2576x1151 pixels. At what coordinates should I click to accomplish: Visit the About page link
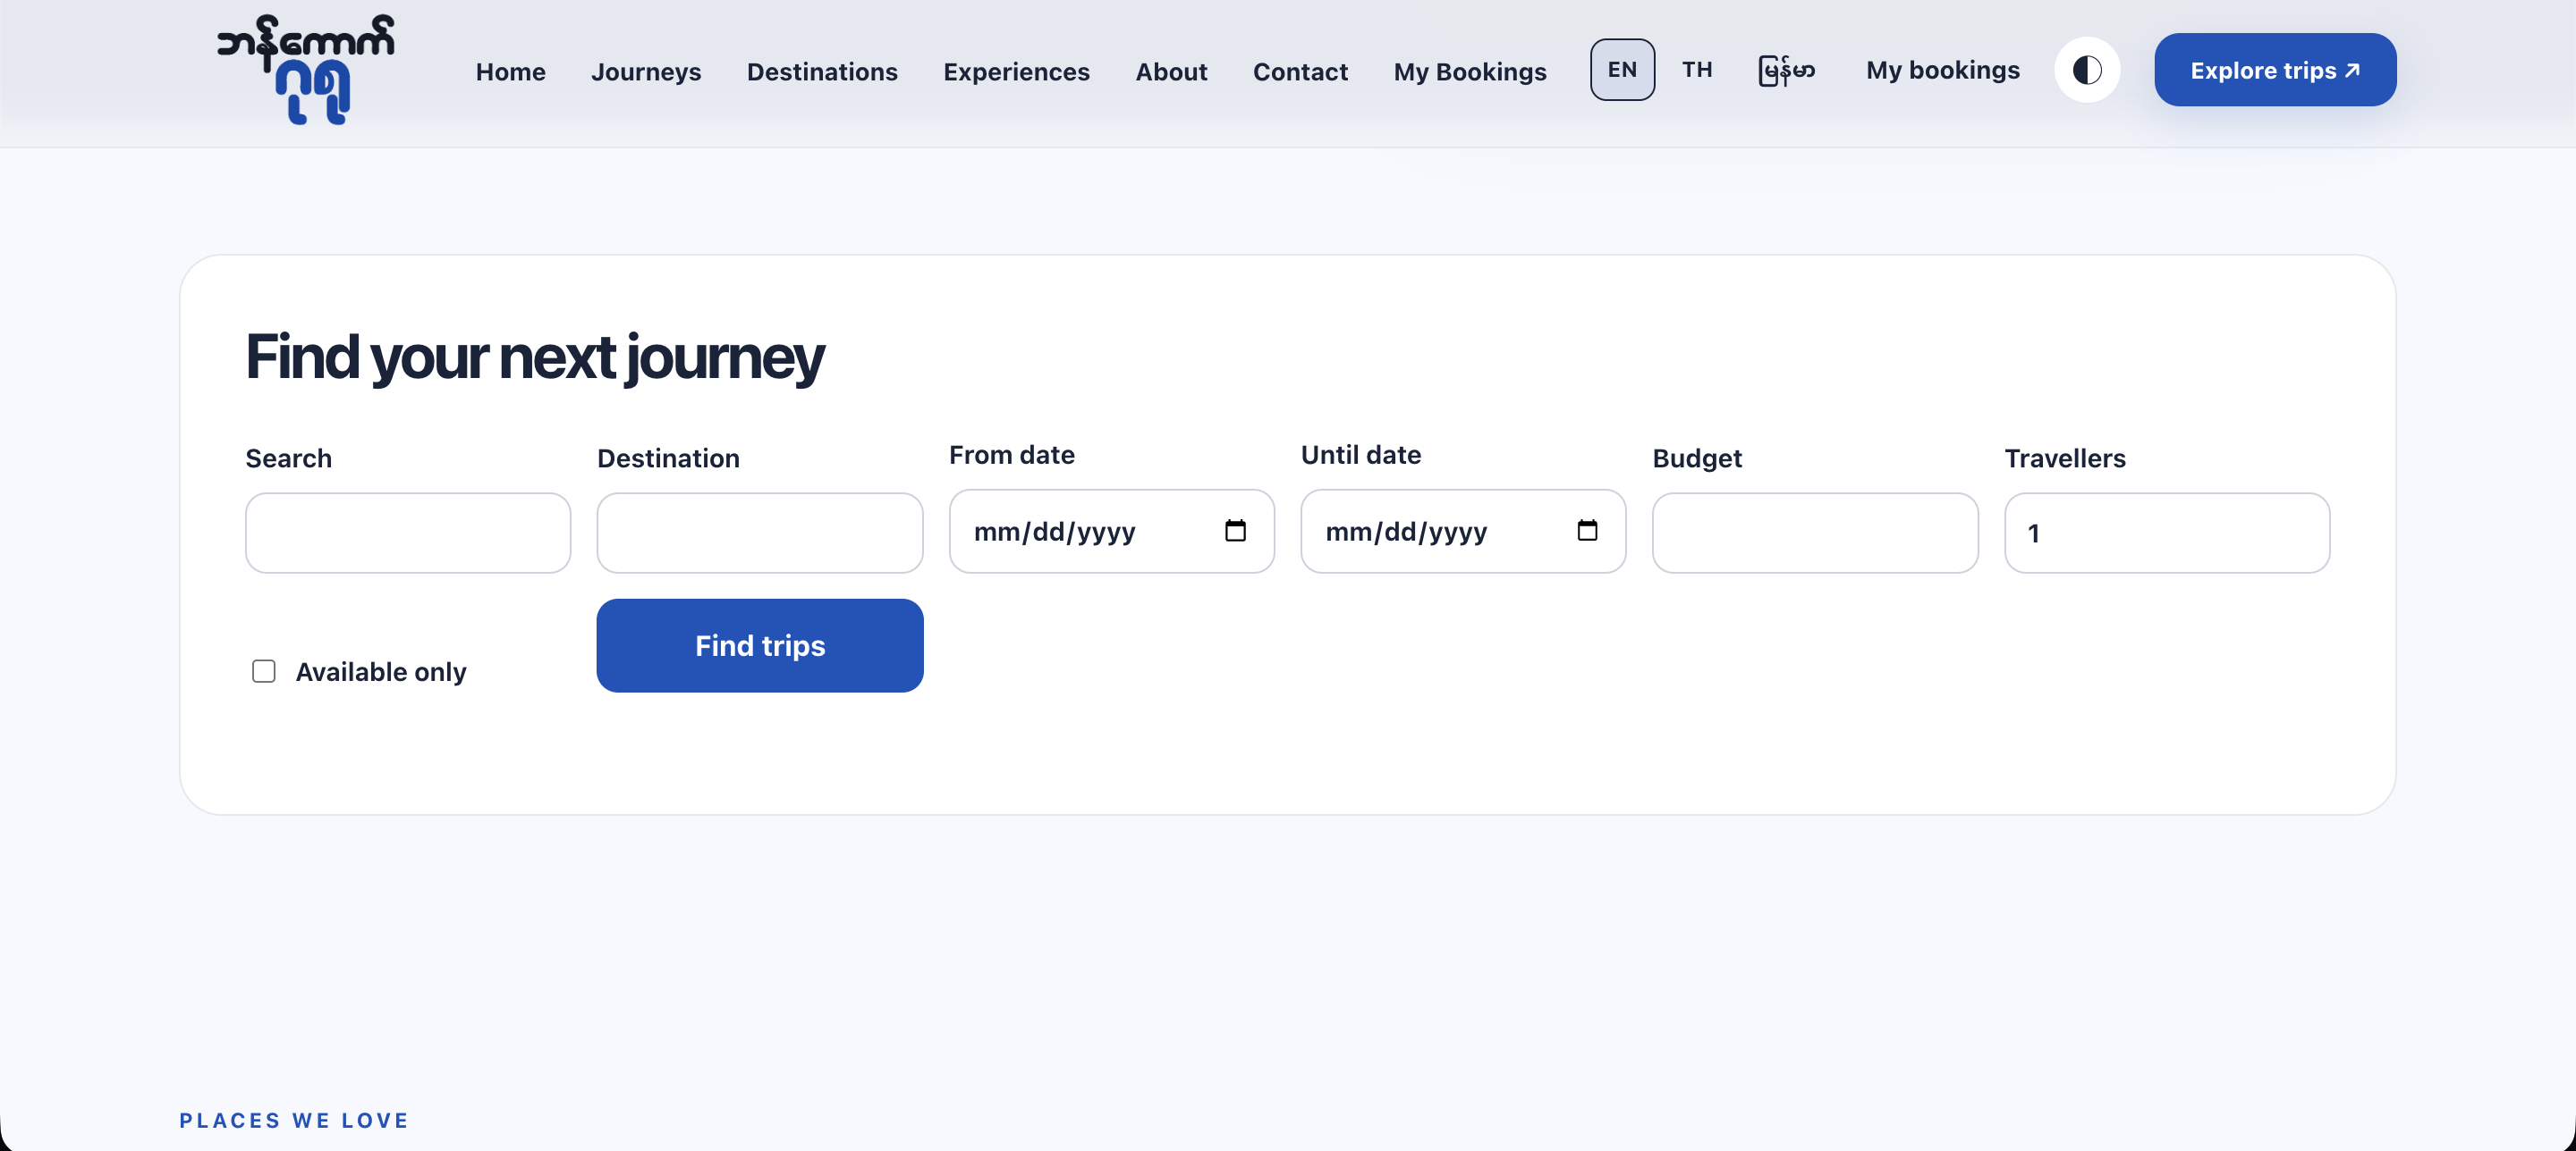(x=1171, y=71)
